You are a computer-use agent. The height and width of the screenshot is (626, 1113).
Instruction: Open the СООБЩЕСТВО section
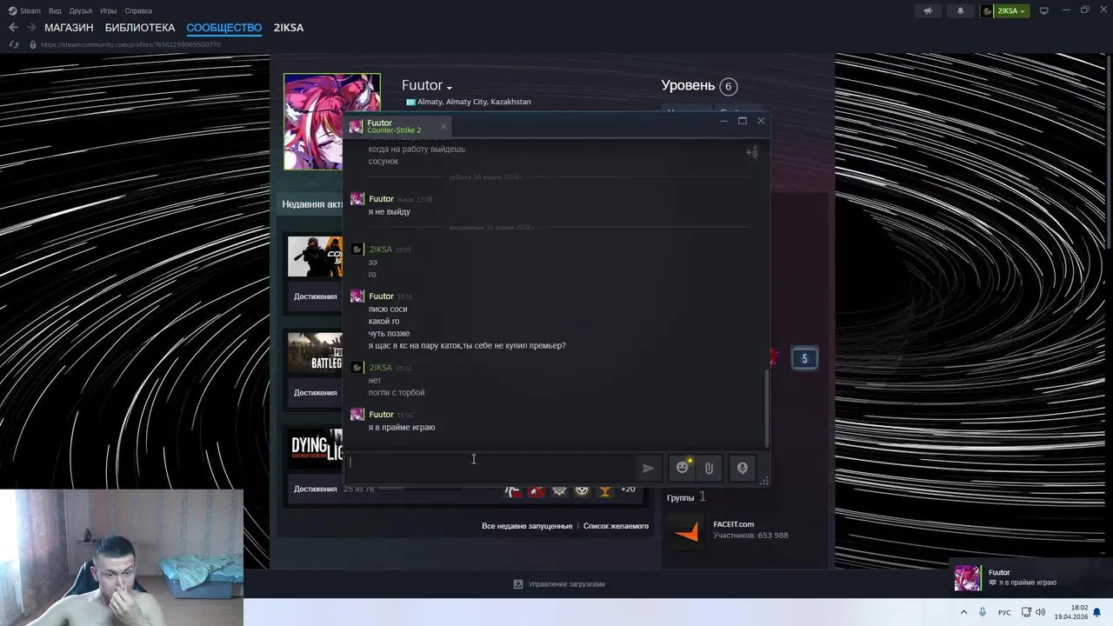[223, 28]
